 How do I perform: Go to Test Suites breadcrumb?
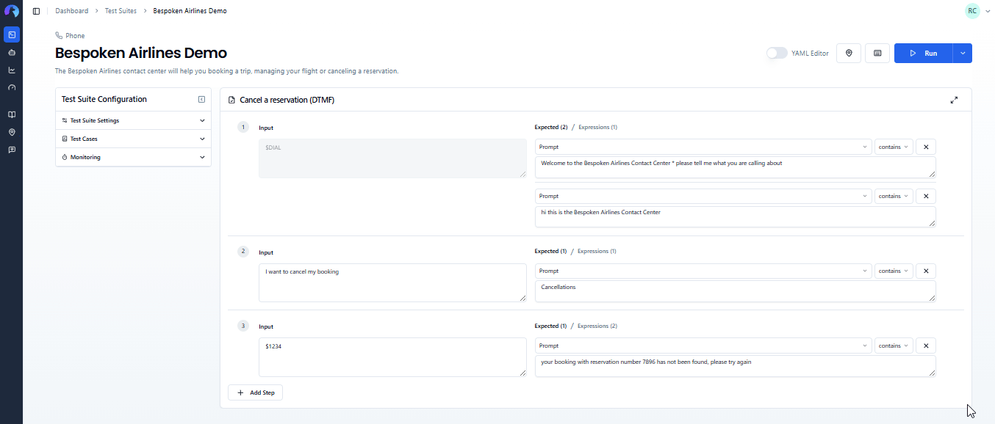pyautogui.click(x=119, y=11)
